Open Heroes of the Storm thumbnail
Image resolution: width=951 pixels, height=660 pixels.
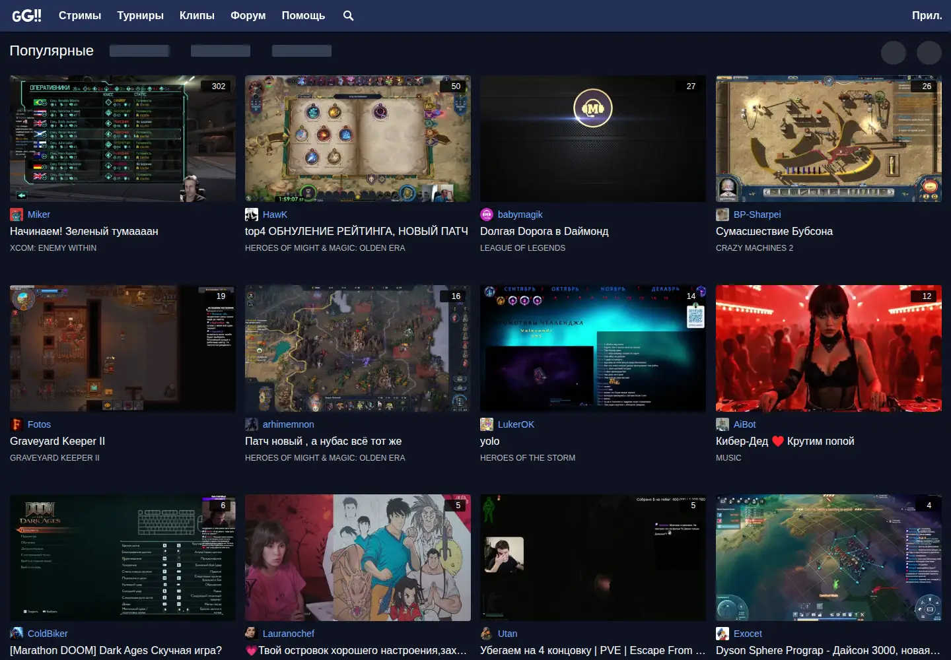click(x=593, y=348)
